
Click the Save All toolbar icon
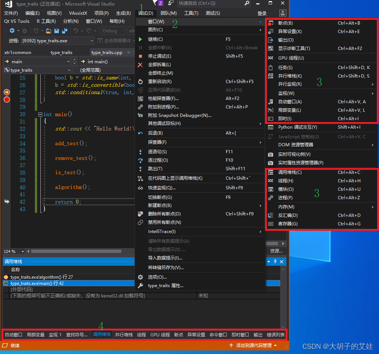point(65,31)
